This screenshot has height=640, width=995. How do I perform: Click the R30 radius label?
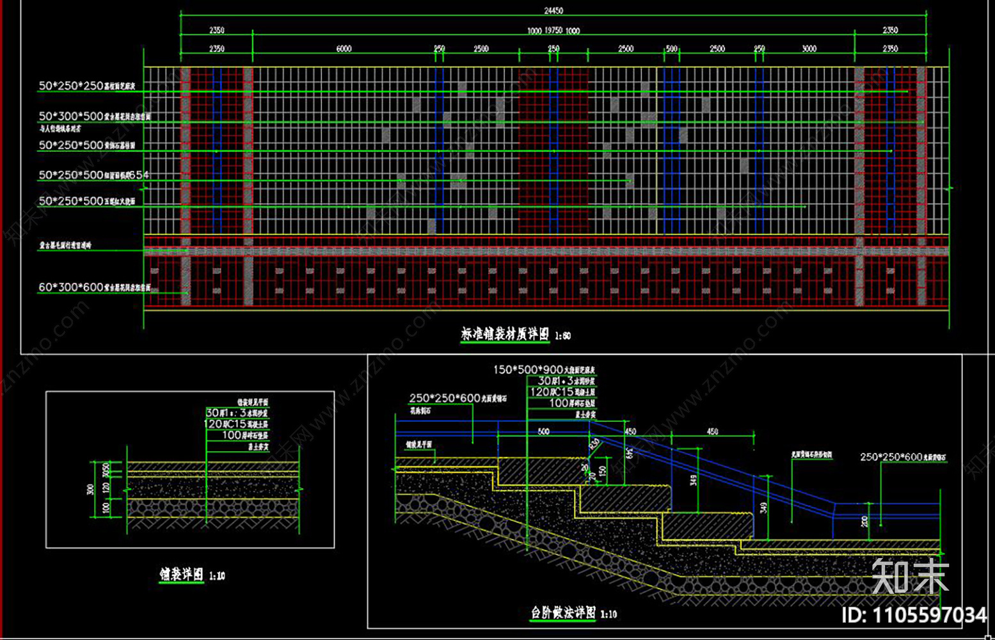(x=594, y=443)
